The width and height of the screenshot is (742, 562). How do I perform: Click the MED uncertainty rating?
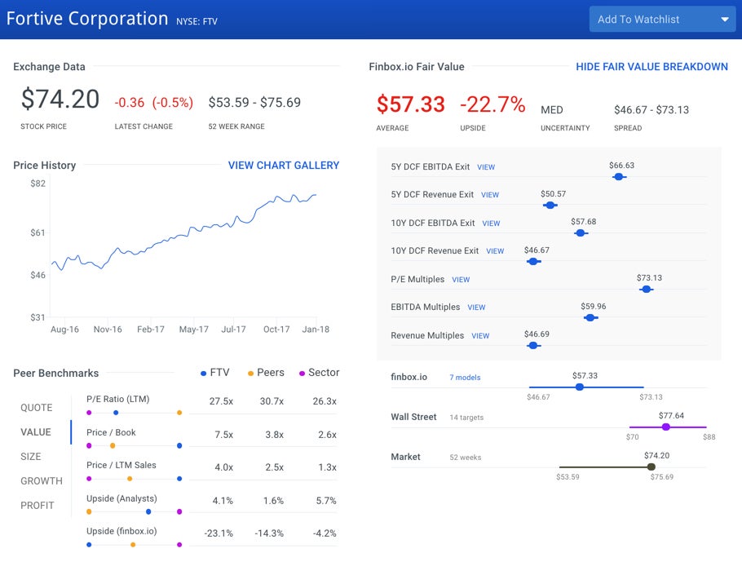coord(552,110)
